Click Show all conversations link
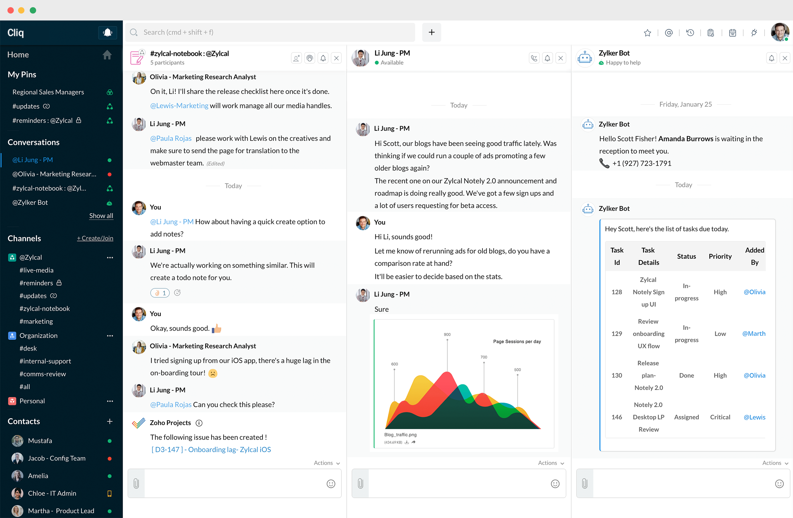793x518 pixels. 101,216
